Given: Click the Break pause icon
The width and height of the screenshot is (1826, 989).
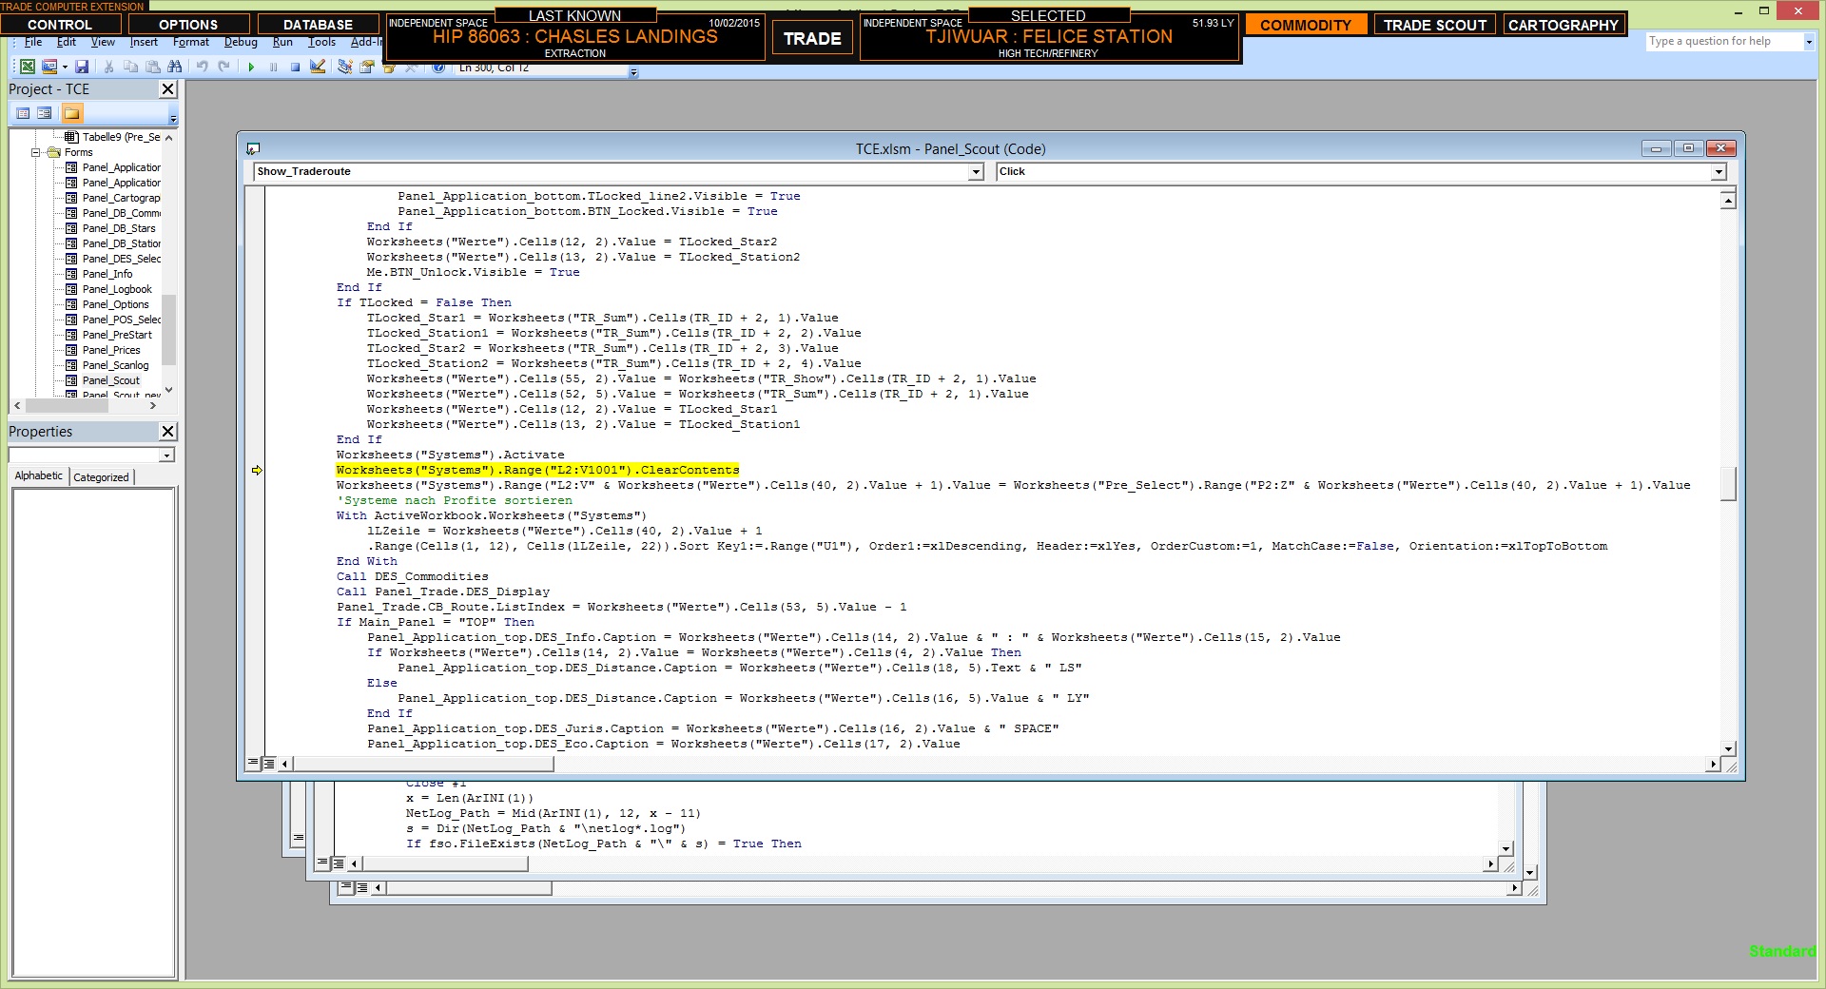Looking at the screenshot, I should click(274, 68).
